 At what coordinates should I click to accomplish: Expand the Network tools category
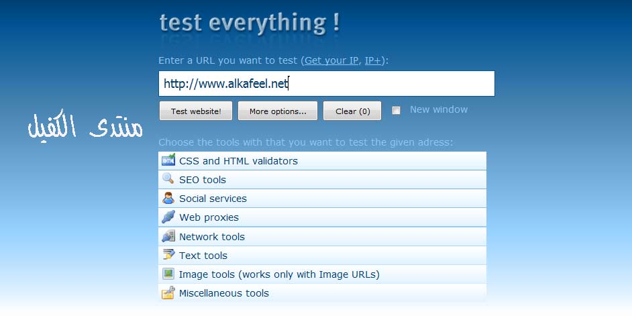click(x=212, y=237)
